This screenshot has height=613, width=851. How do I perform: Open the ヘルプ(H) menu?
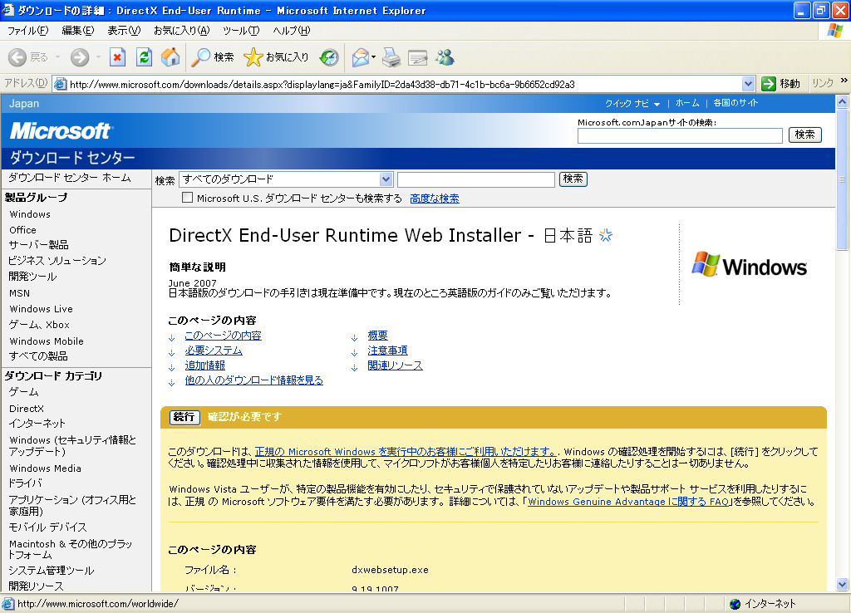[x=292, y=31]
